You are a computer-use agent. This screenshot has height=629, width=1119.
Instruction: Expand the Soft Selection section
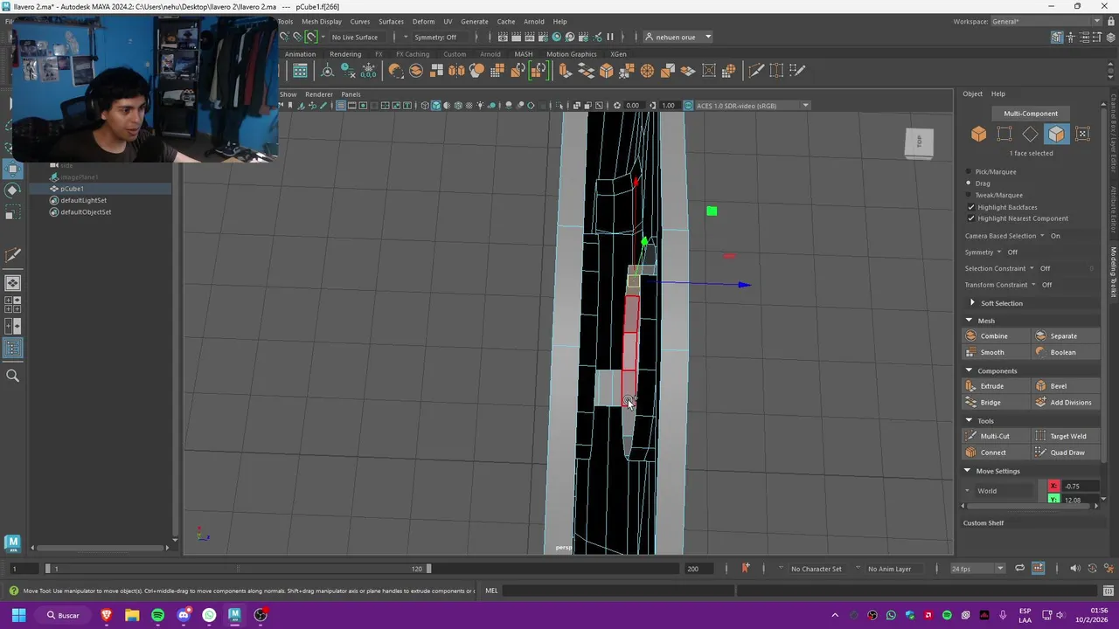click(972, 303)
